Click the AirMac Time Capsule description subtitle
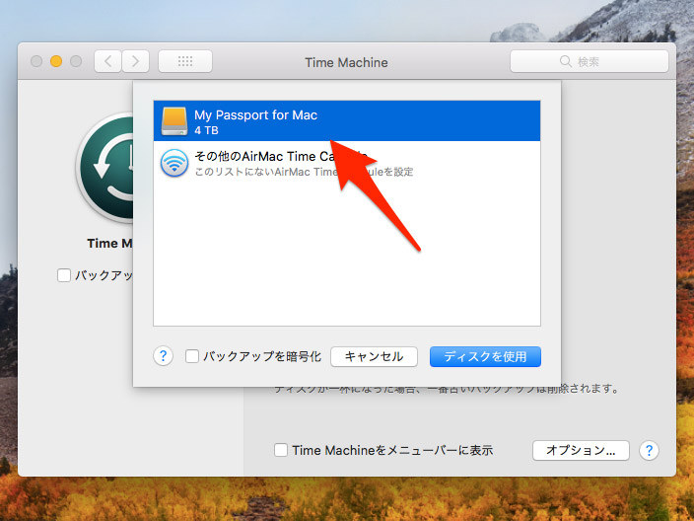Viewport: 694px width, 521px height. (304, 172)
